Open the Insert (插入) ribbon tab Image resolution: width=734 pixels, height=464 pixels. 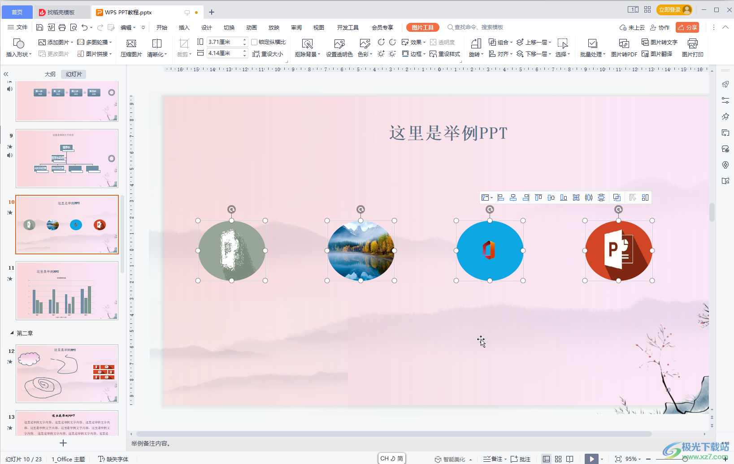click(184, 27)
